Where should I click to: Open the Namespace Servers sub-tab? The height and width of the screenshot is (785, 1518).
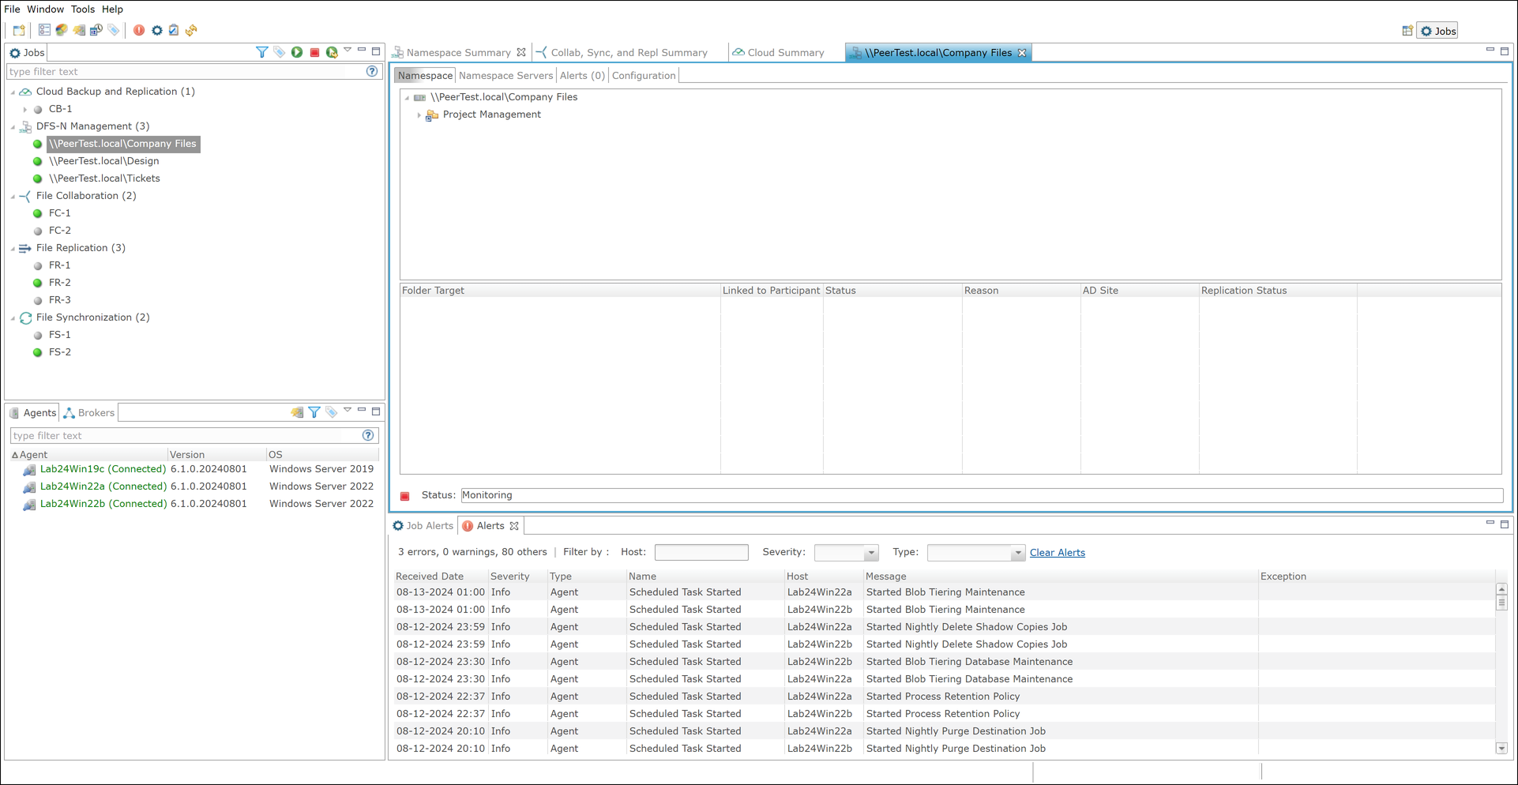click(x=505, y=76)
